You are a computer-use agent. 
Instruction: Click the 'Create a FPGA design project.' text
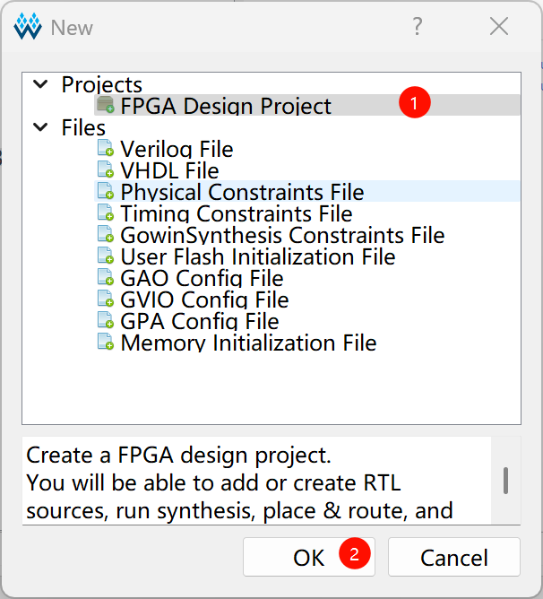click(x=178, y=456)
